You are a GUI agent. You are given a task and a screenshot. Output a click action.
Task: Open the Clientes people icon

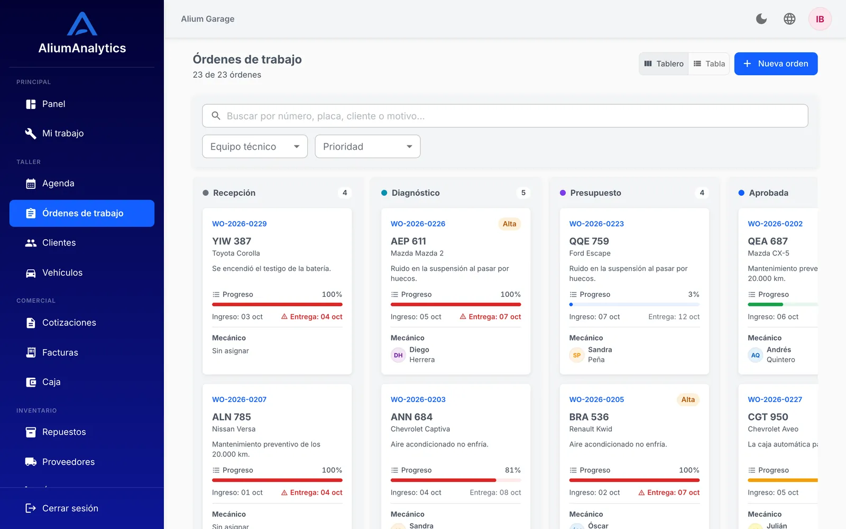point(31,243)
